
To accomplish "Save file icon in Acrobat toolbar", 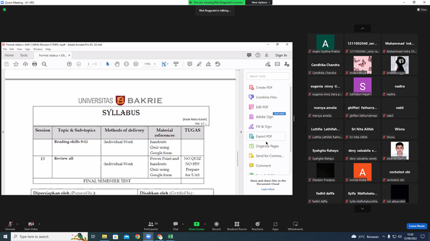I will click(7, 64).
